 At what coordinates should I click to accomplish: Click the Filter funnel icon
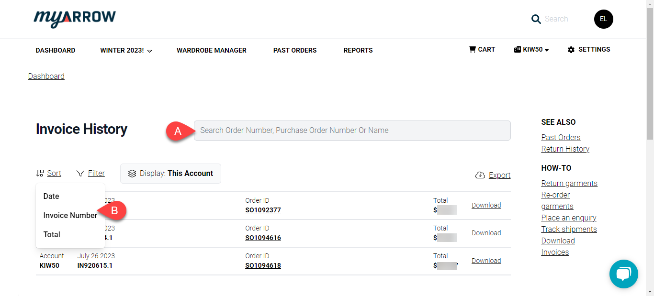pyautogui.click(x=80, y=173)
